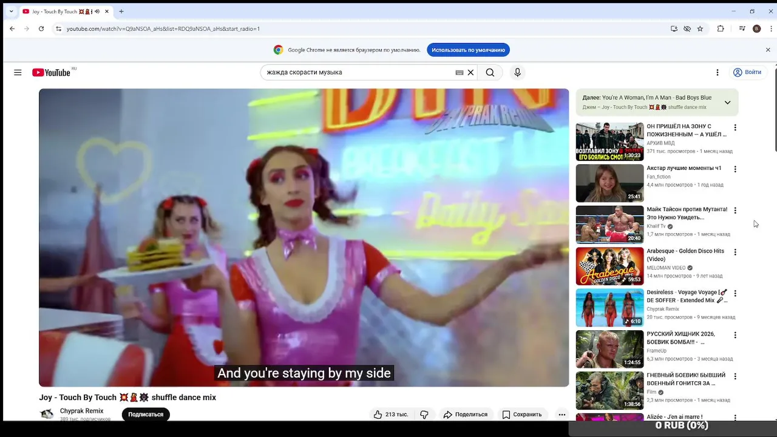
Task: Open the Chyprak Remix channel avatar
Action: coord(47,414)
